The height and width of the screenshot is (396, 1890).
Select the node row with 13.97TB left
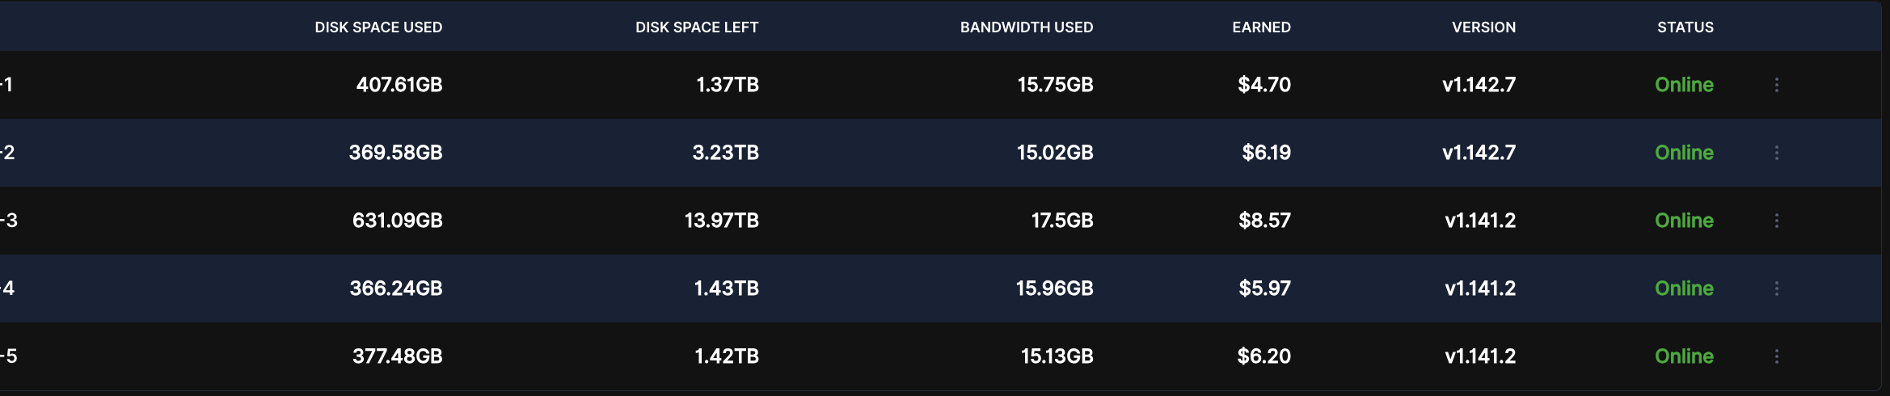click(721, 221)
